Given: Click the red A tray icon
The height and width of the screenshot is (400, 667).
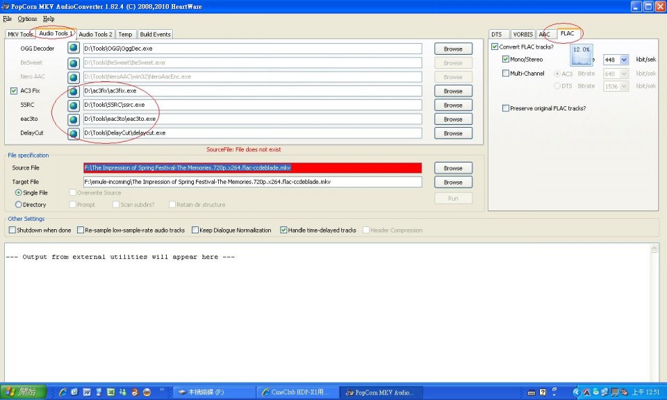Looking at the screenshot, I should pos(586,392).
